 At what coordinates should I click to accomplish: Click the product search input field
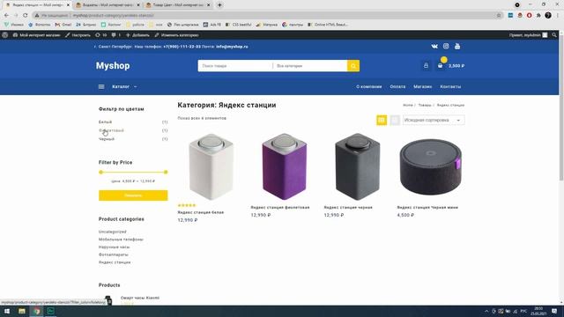(235, 66)
